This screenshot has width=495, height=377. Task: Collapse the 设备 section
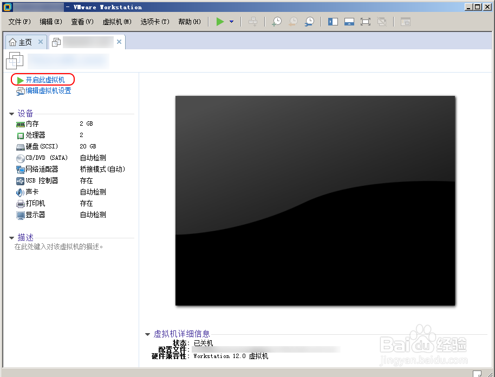[x=12, y=114]
